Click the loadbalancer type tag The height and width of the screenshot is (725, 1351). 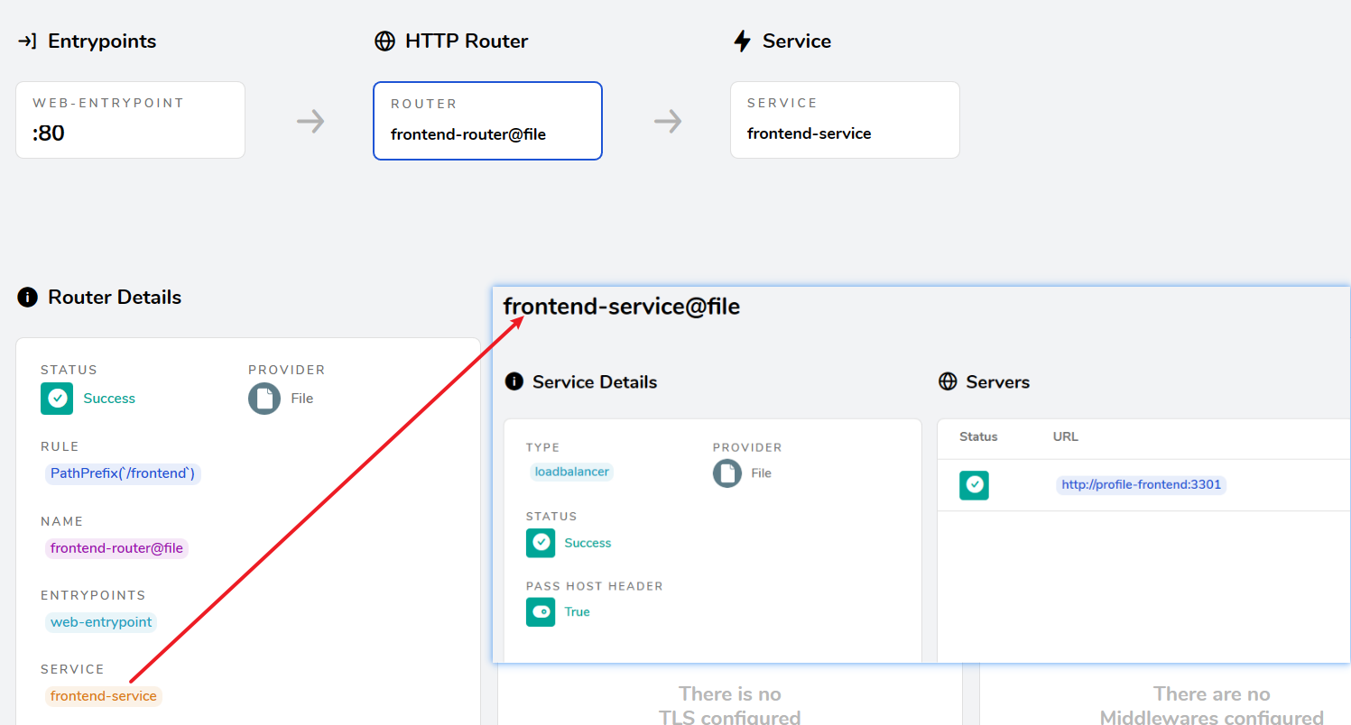tap(571, 472)
